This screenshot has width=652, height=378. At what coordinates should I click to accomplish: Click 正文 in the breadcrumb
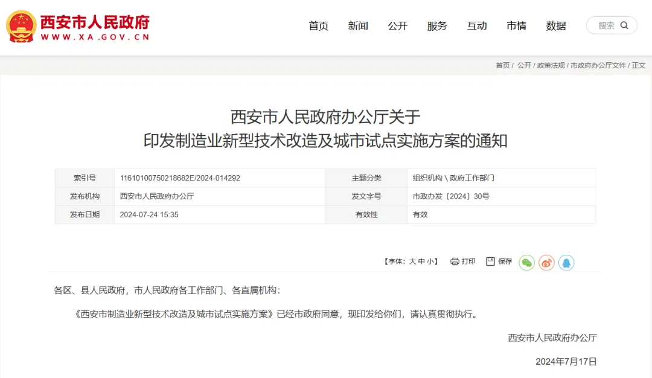click(x=639, y=65)
